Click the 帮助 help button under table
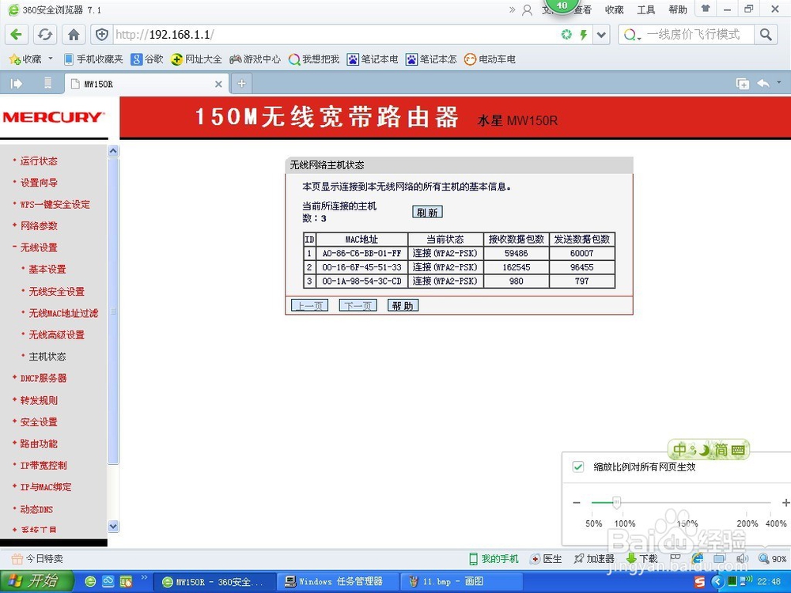 (403, 305)
